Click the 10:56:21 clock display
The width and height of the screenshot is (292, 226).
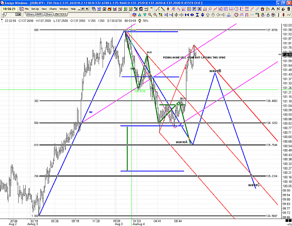(9, 9)
